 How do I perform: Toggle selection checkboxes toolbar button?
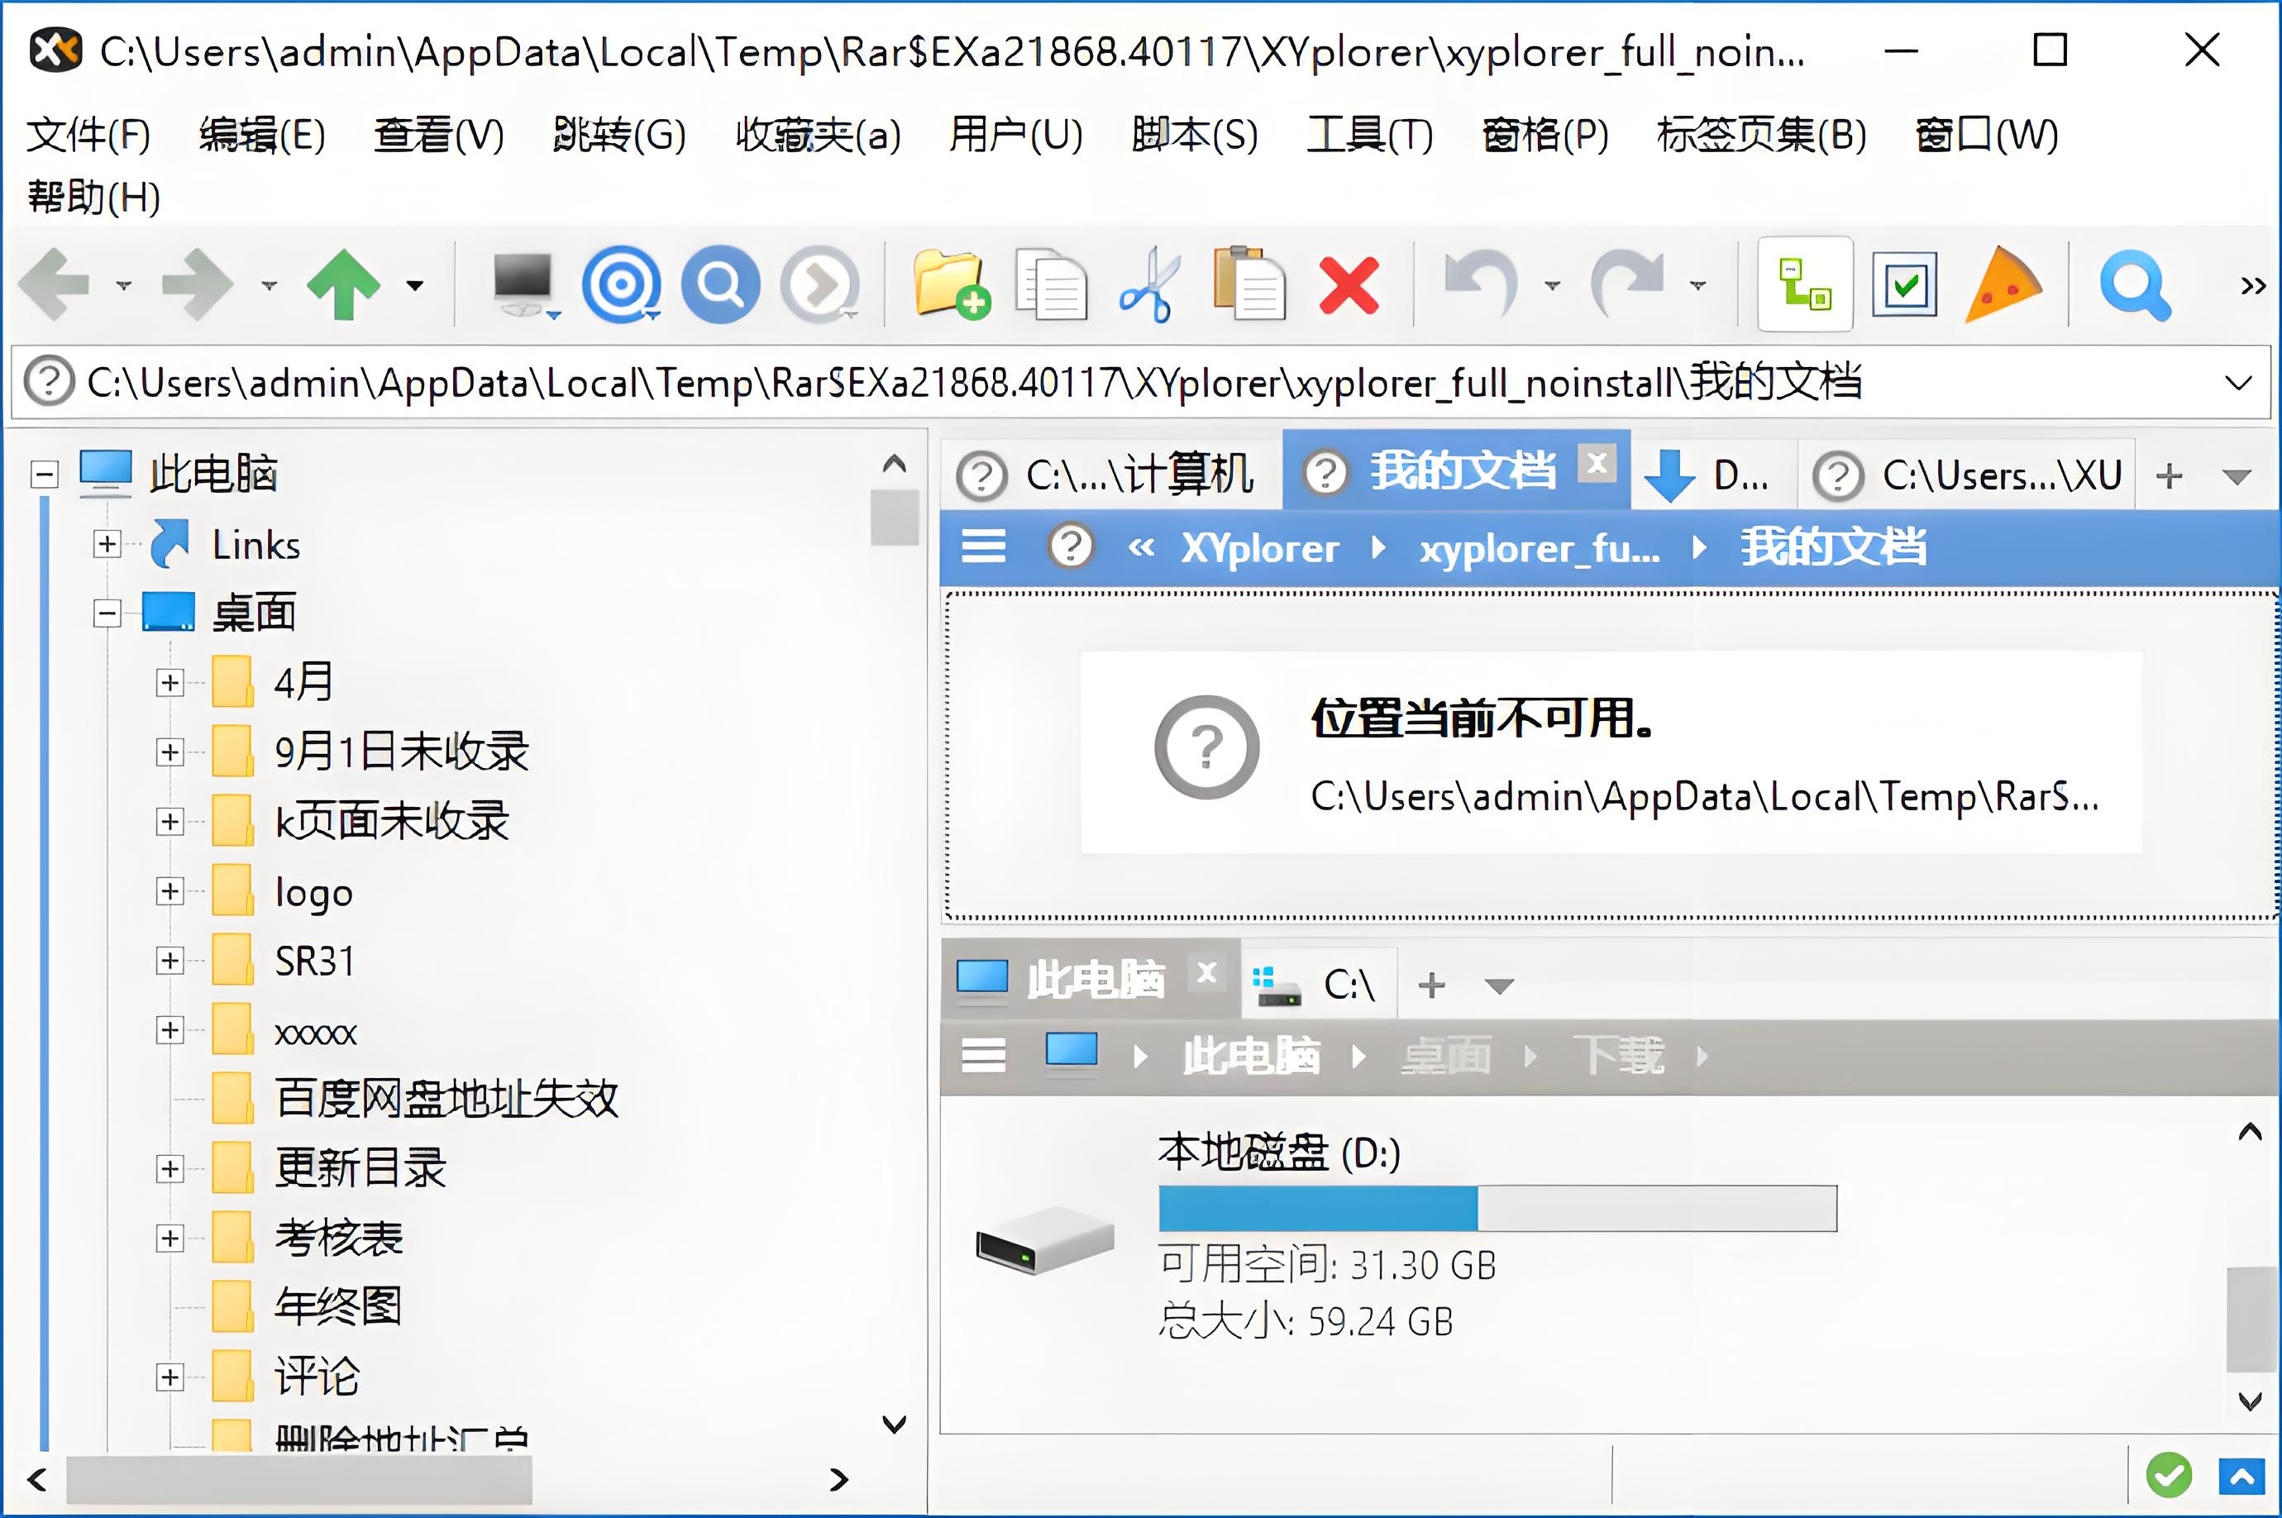(x=1904, y=284)
